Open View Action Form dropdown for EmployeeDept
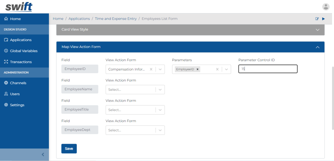 (160, 130)
